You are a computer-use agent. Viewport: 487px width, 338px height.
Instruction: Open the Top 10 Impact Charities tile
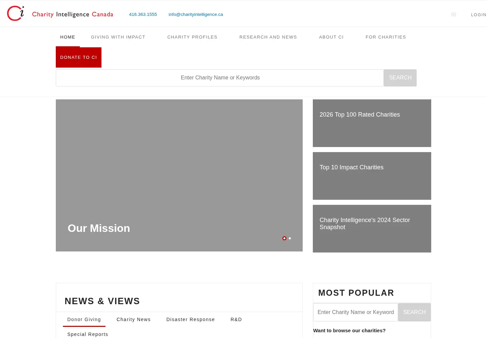[x=372, y=176]
